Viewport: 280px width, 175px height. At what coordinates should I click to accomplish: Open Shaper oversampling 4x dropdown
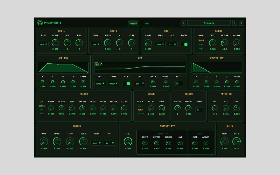[x=109, y=143]
